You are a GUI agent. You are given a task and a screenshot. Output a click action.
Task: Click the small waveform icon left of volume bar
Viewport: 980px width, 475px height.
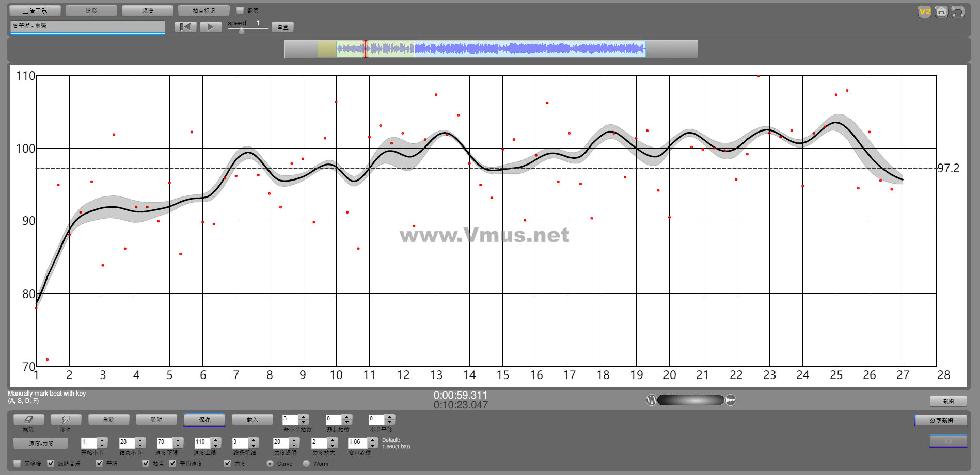point(651,400)
